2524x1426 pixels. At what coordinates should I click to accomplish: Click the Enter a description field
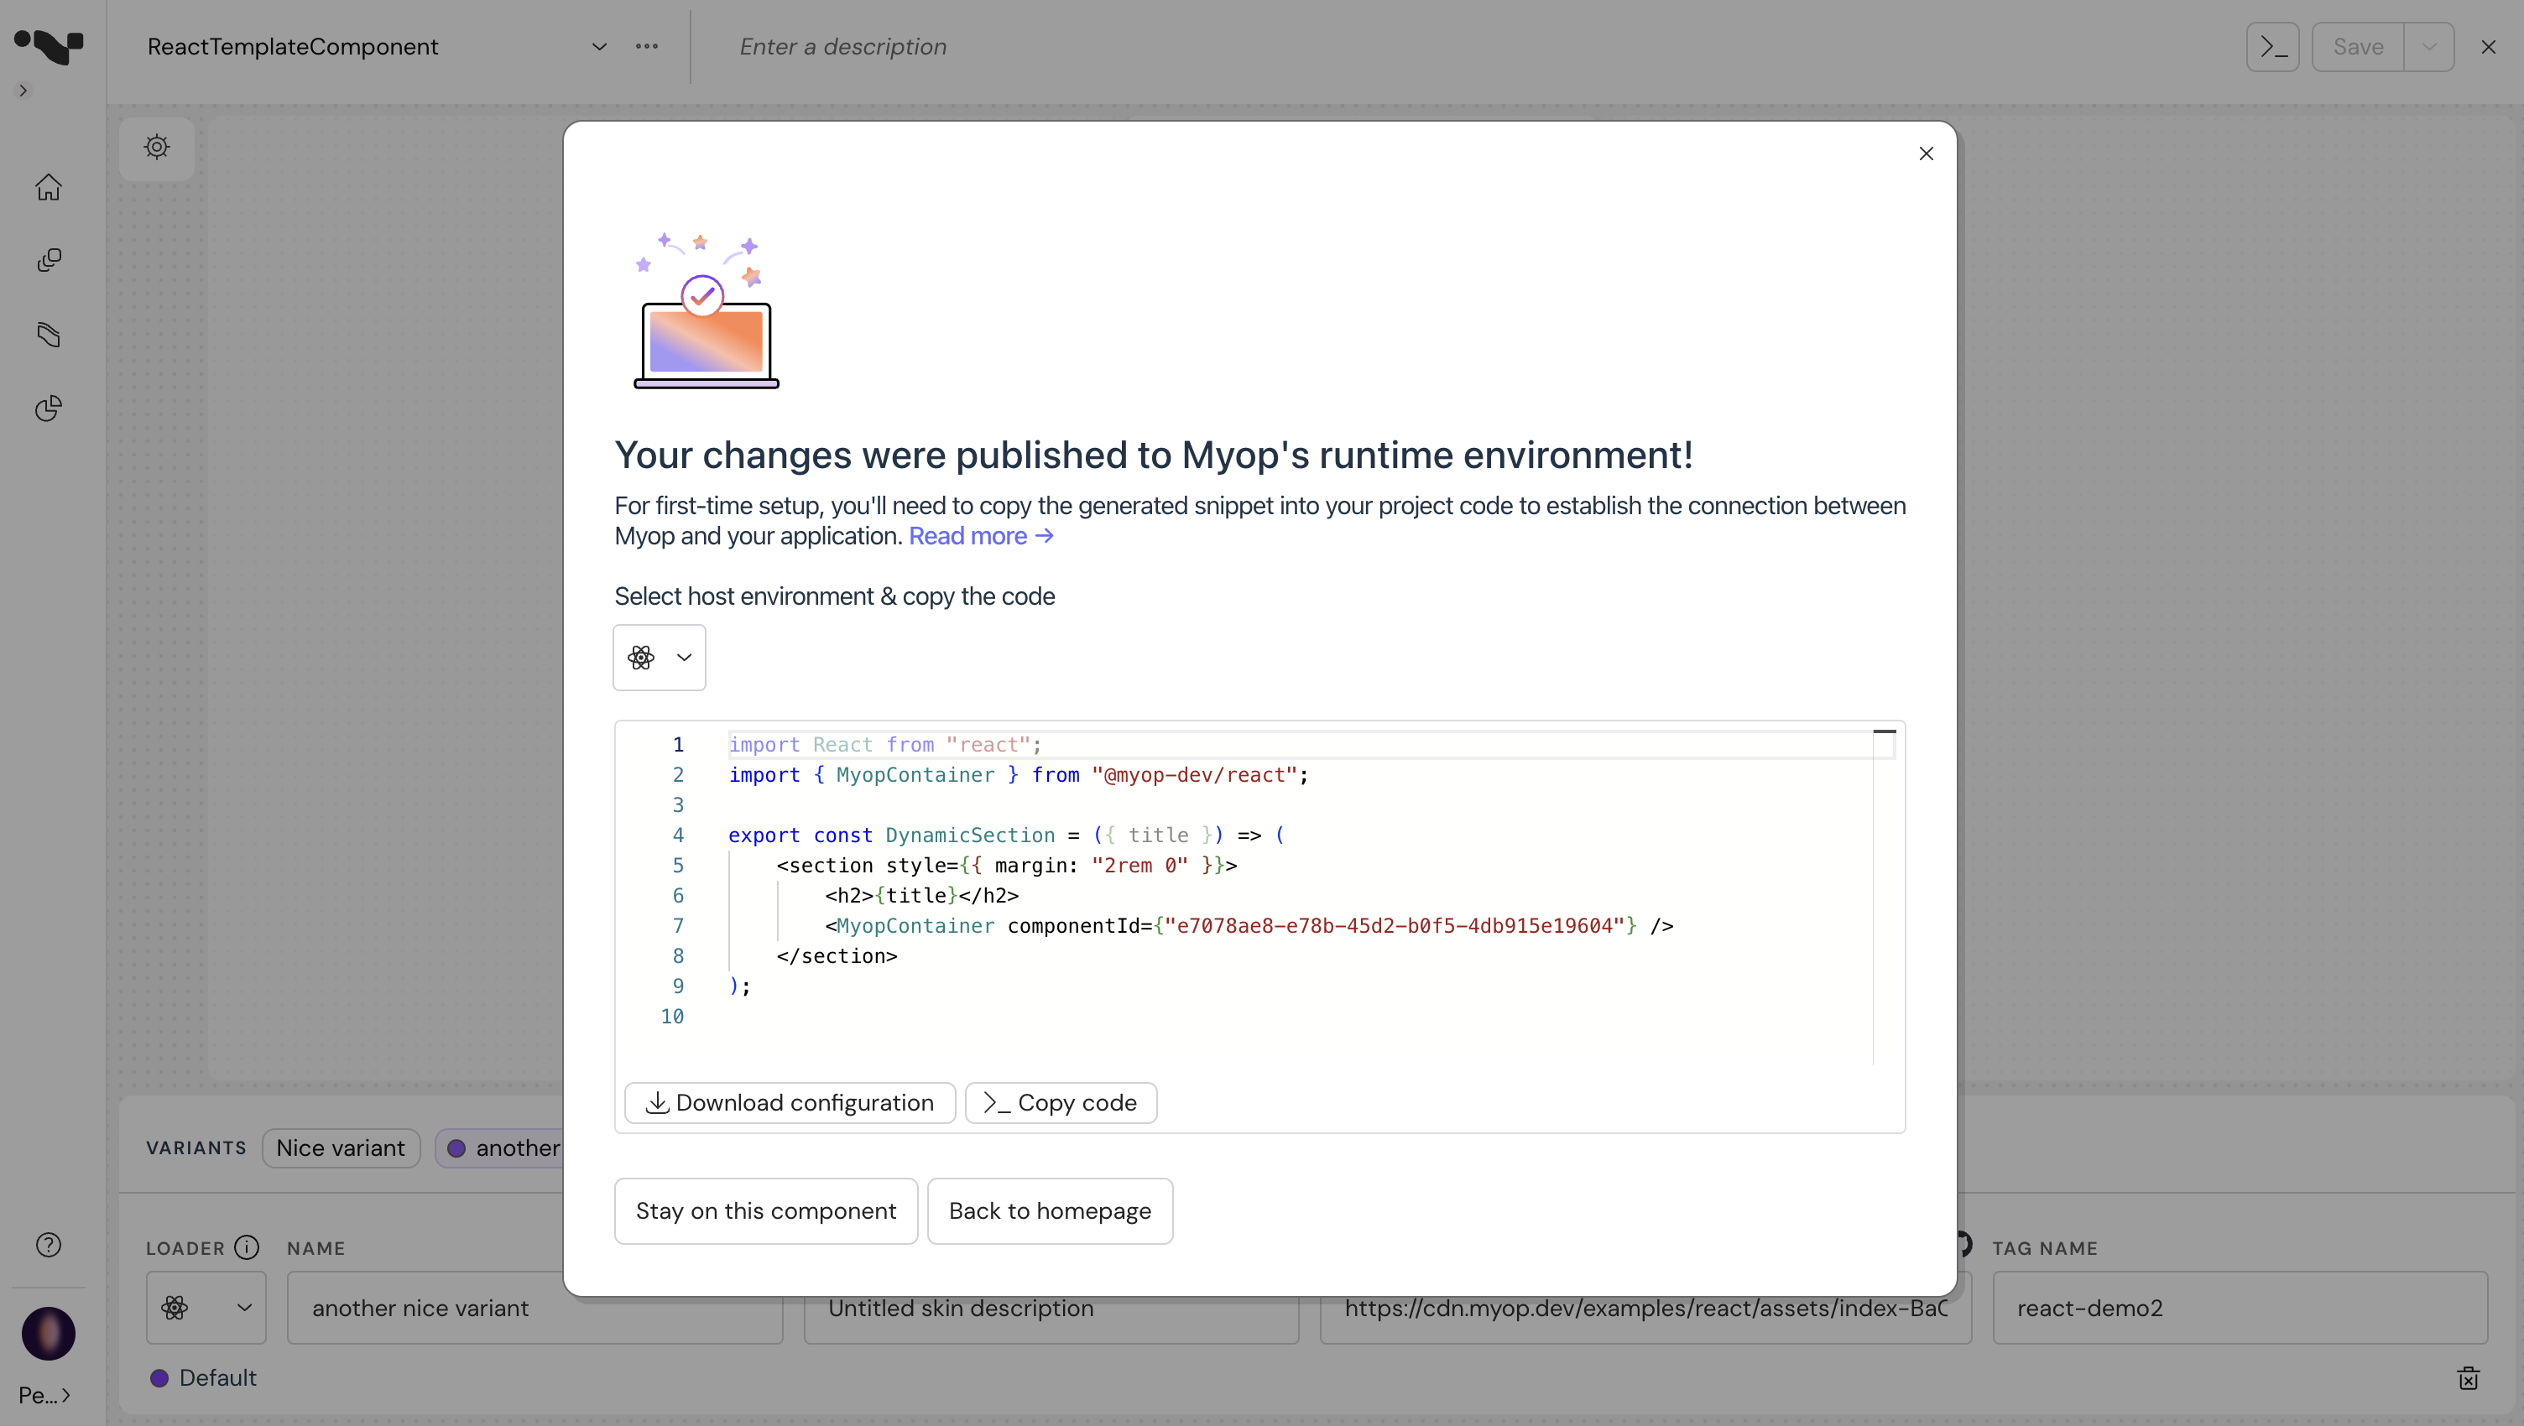pyautogui.click(x=842, y=46)
